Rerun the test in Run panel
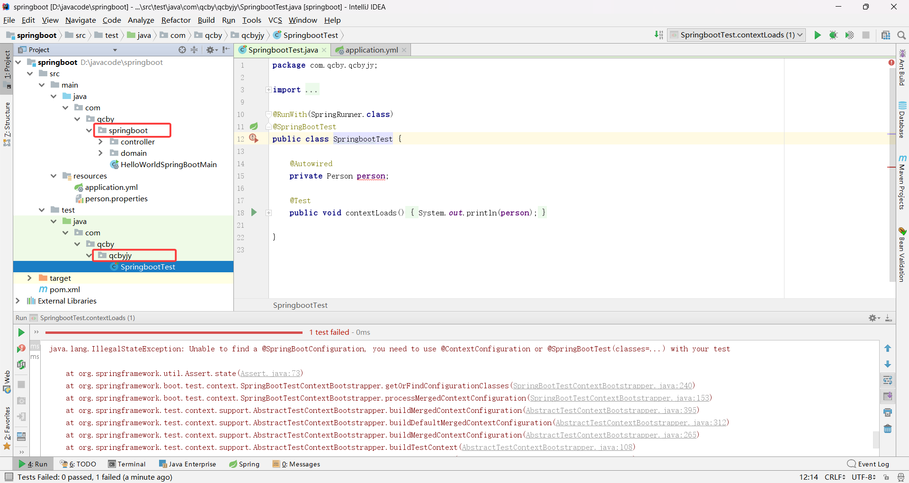This screenshot has width=909, height=483. pyautogui.click(x=21, y=332)
